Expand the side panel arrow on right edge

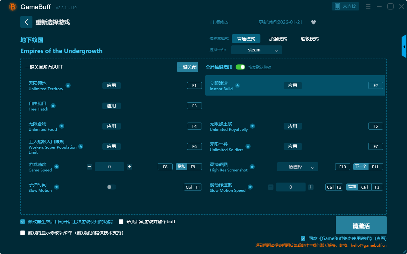[x=404, y=47]
